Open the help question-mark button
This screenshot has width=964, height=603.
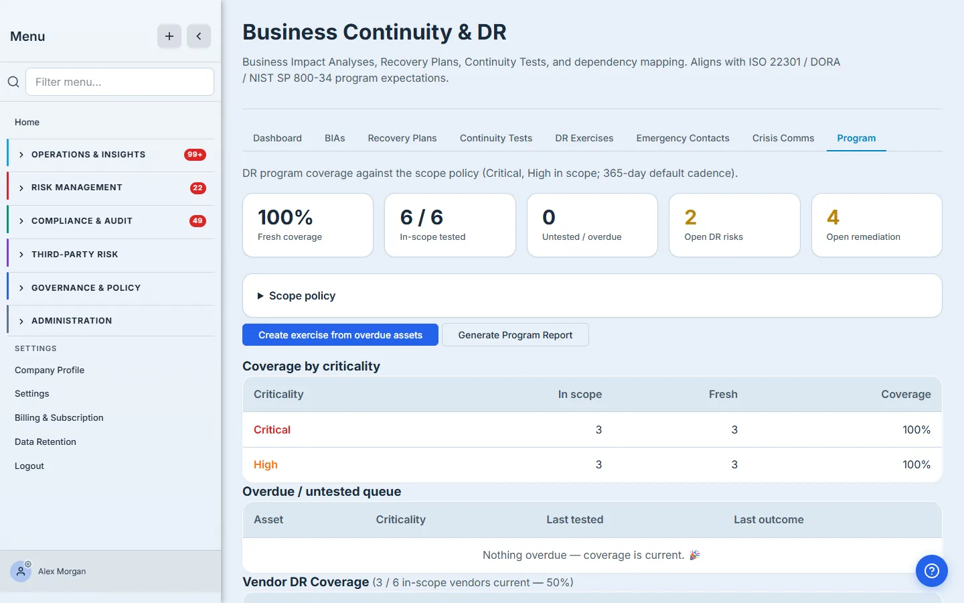[x=932, y=571]
